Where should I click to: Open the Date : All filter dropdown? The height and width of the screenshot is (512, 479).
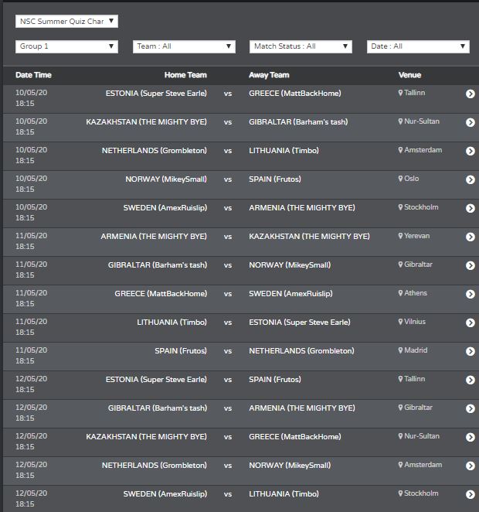418,46
